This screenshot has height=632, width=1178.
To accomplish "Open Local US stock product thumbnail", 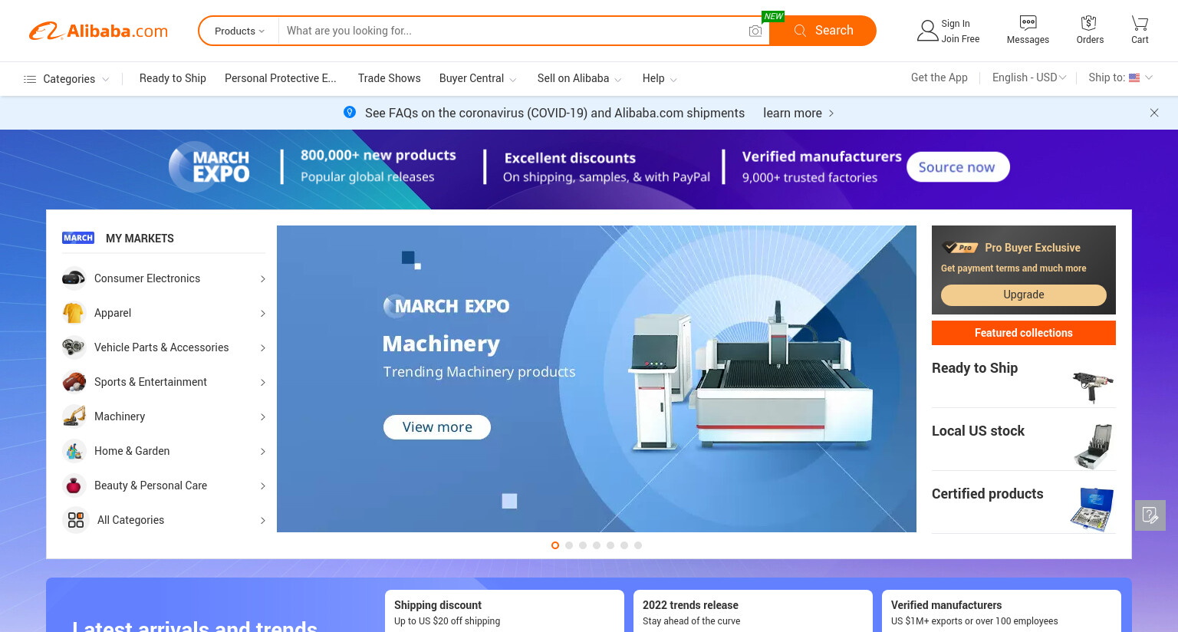I will pos(1094,446).
